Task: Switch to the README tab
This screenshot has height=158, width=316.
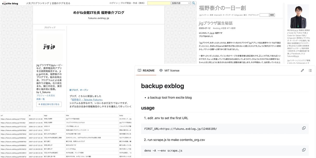Action: [x=146, y=70]
